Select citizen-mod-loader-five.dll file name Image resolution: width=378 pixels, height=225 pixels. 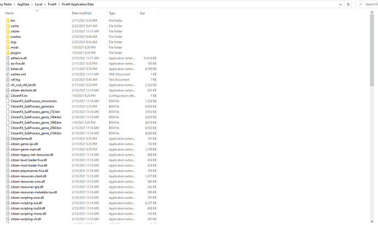[x=29, y=165]
